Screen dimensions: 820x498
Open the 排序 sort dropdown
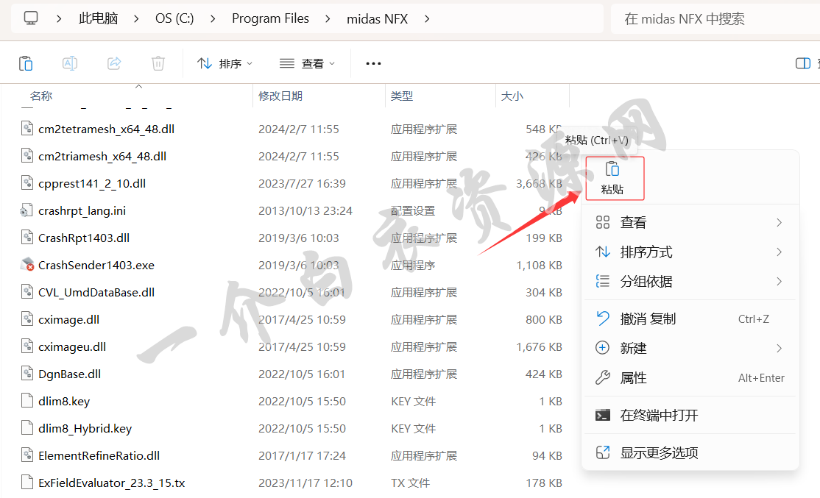coord(225,63)
